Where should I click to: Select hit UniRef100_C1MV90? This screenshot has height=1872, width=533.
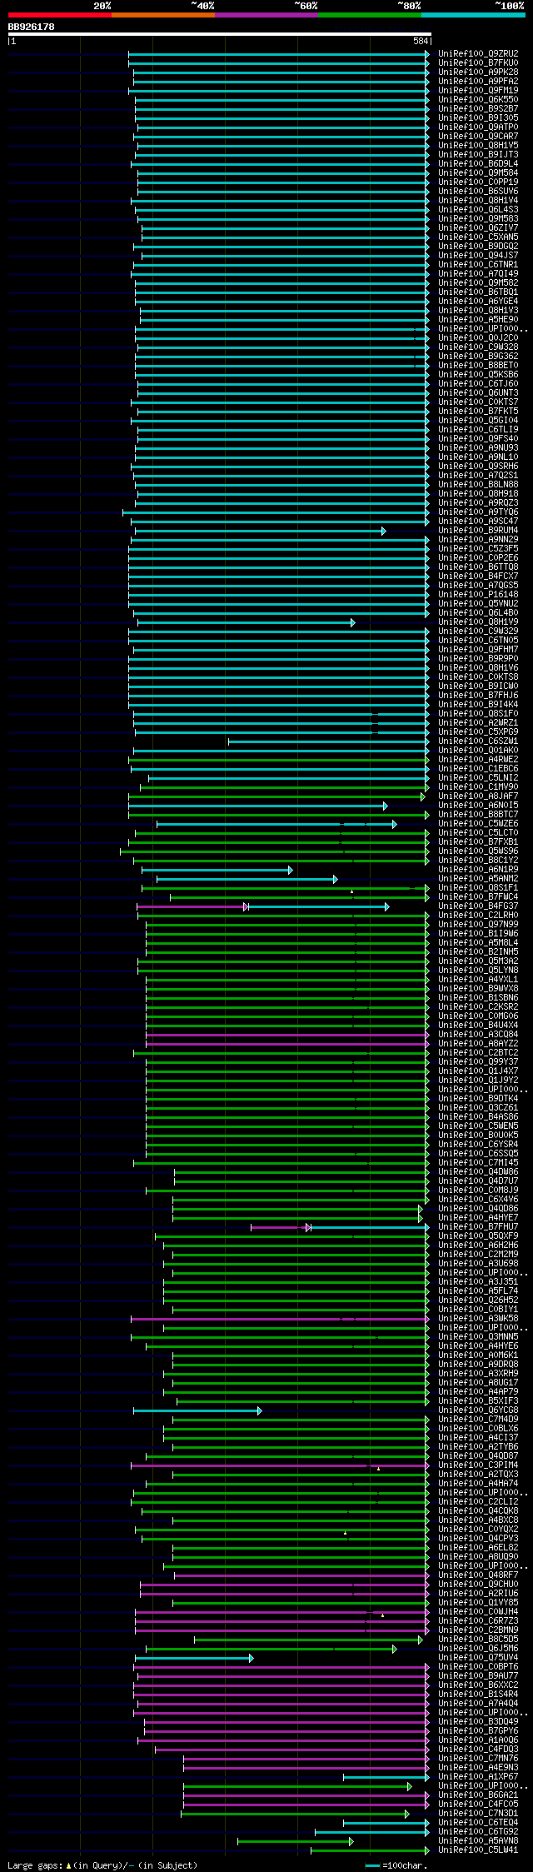click(478, 786)
